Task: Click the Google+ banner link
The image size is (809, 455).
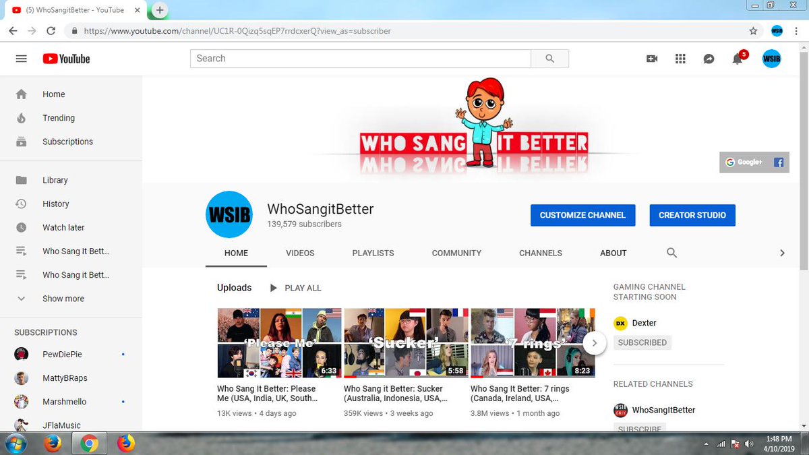Action: point(744,162)
